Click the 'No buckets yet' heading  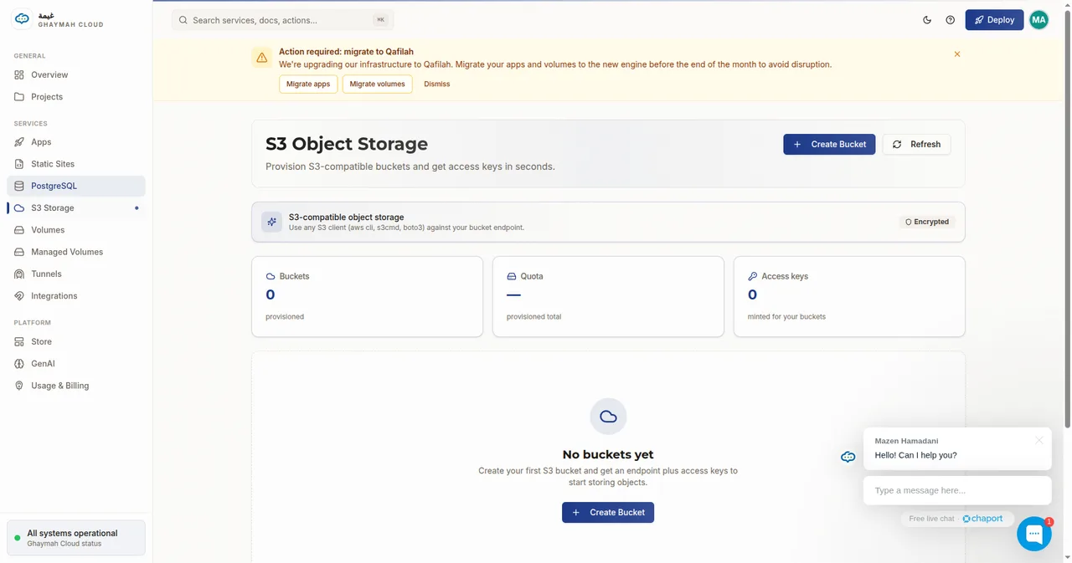[608, 454]
